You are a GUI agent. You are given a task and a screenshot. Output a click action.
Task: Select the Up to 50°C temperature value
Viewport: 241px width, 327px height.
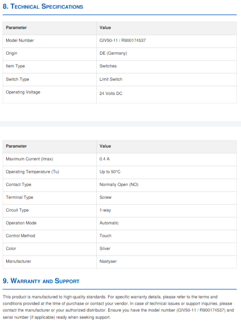pos(110,172)
